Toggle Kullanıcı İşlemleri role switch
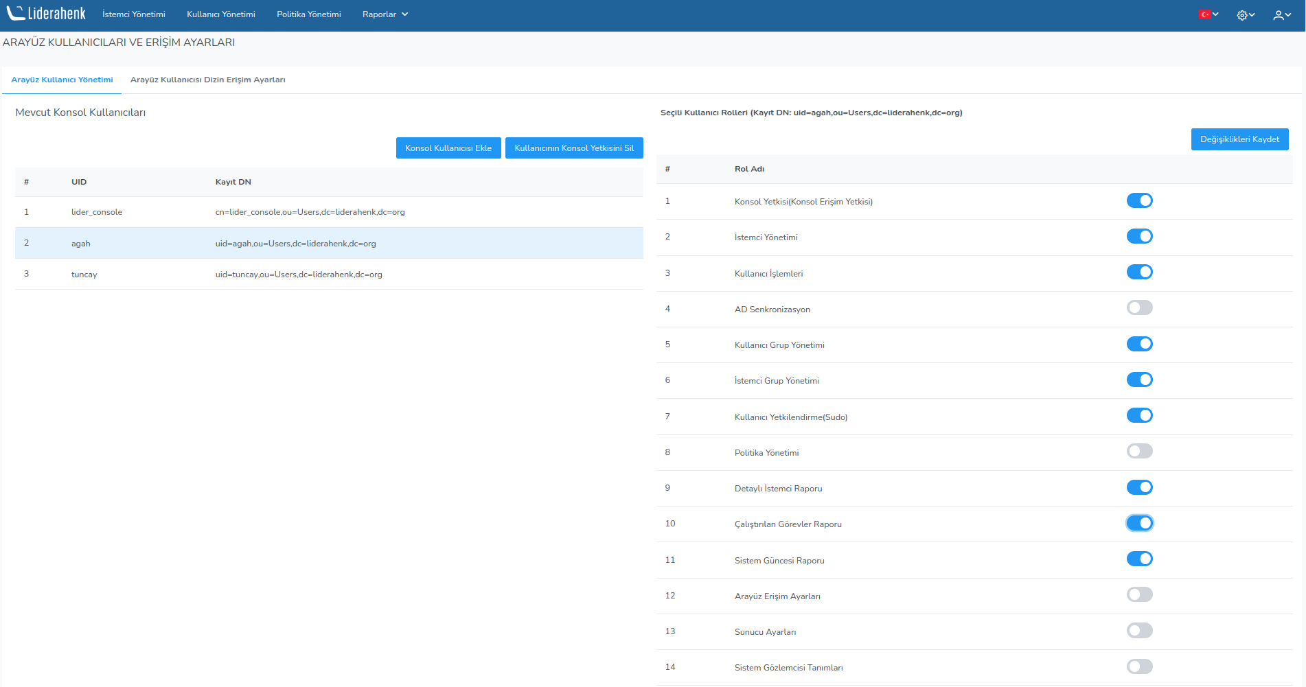Screen dimensions: 1306x687 tap(1140, 272)
